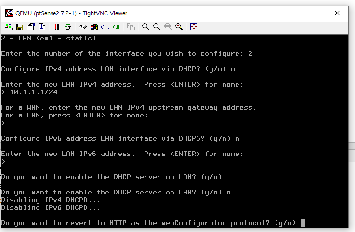Pause the remote session with red pause icon

click(57, 27)
